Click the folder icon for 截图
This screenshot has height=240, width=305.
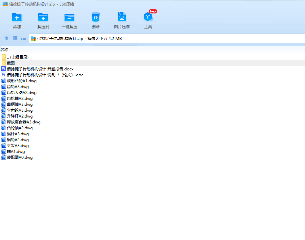pyautogui.click(x=4, y=63)
